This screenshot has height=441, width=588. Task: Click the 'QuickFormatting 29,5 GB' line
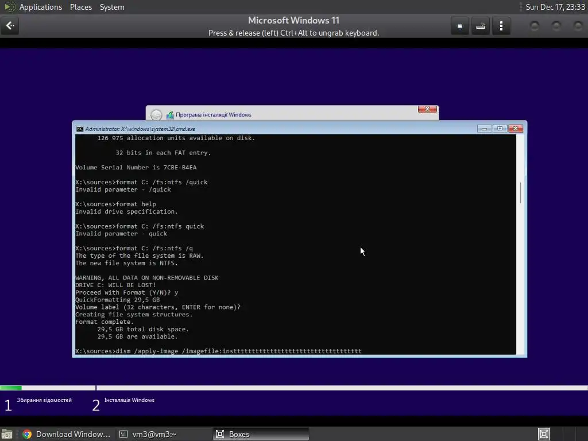tap(117, 300)
